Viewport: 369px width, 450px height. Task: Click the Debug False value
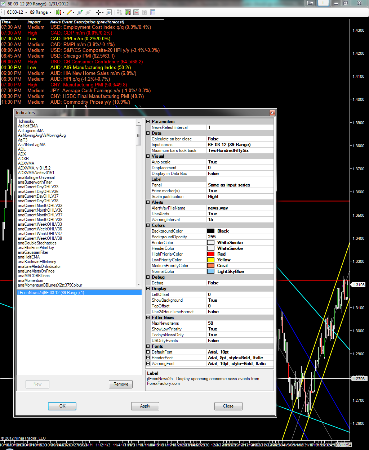(x=240, y=283)
